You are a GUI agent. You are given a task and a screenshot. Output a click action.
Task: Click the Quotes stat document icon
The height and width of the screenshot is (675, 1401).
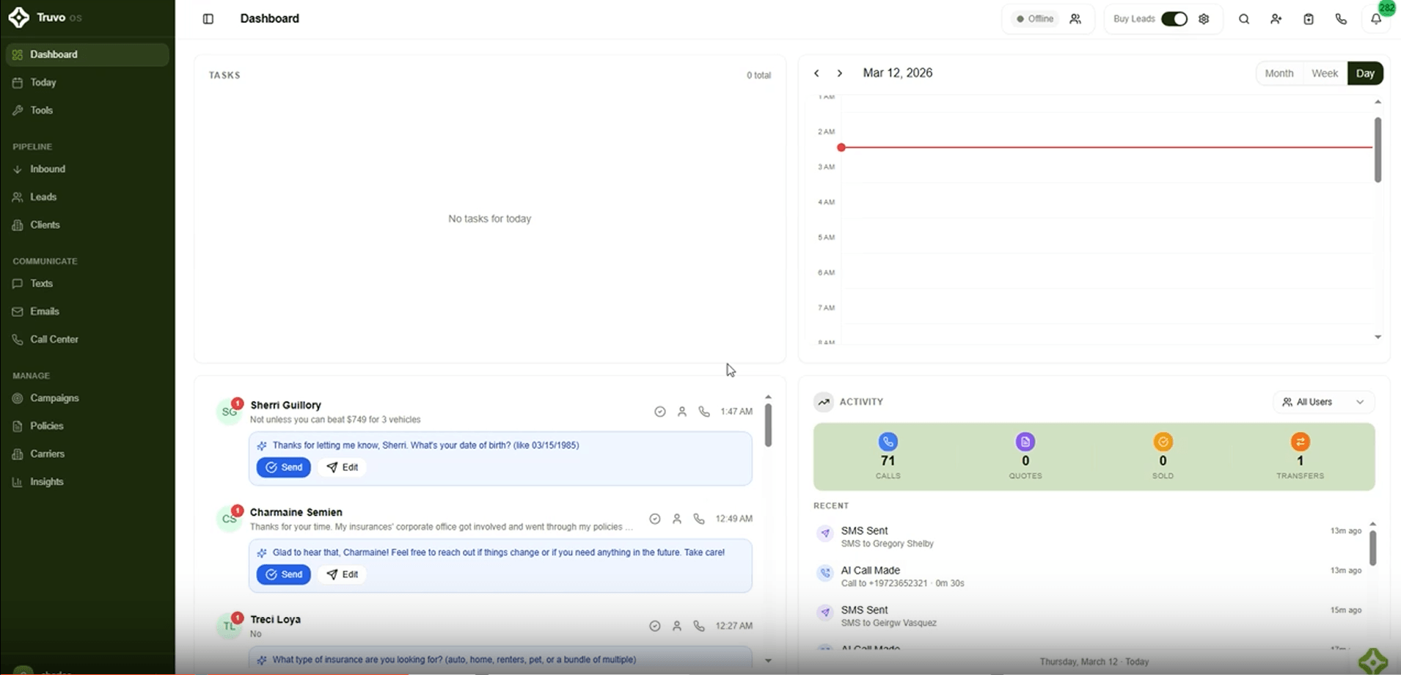(x=1025, y=442)
